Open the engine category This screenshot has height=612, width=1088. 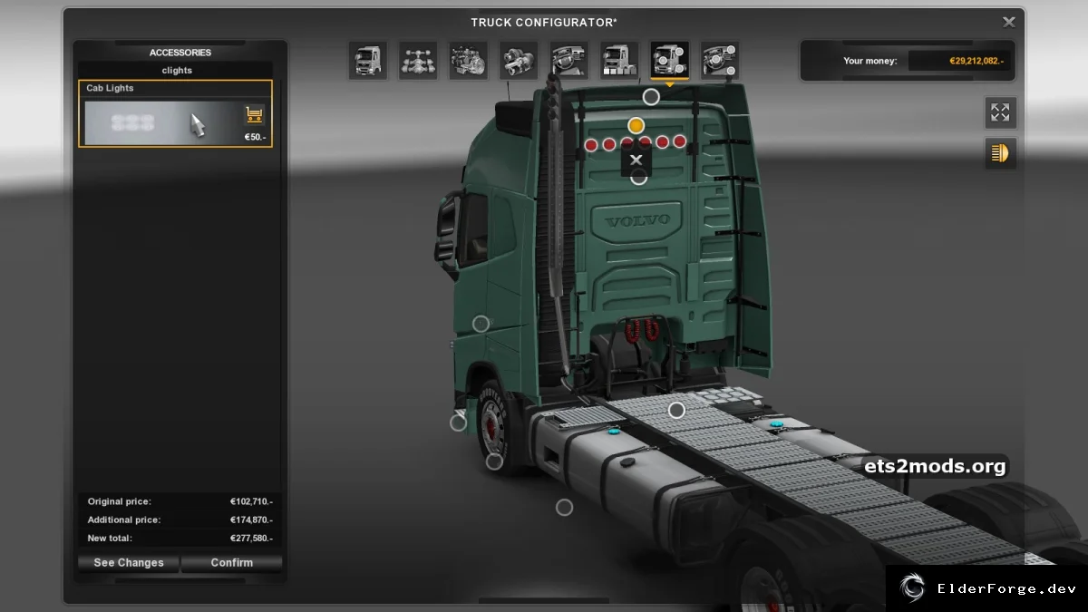coord(468,61)
